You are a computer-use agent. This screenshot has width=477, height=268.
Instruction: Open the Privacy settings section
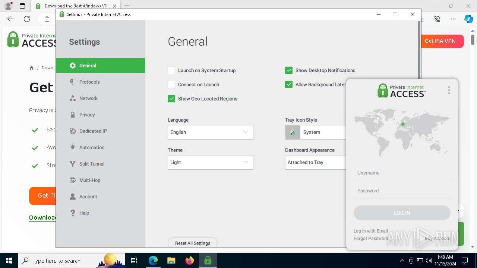[100, 115]
